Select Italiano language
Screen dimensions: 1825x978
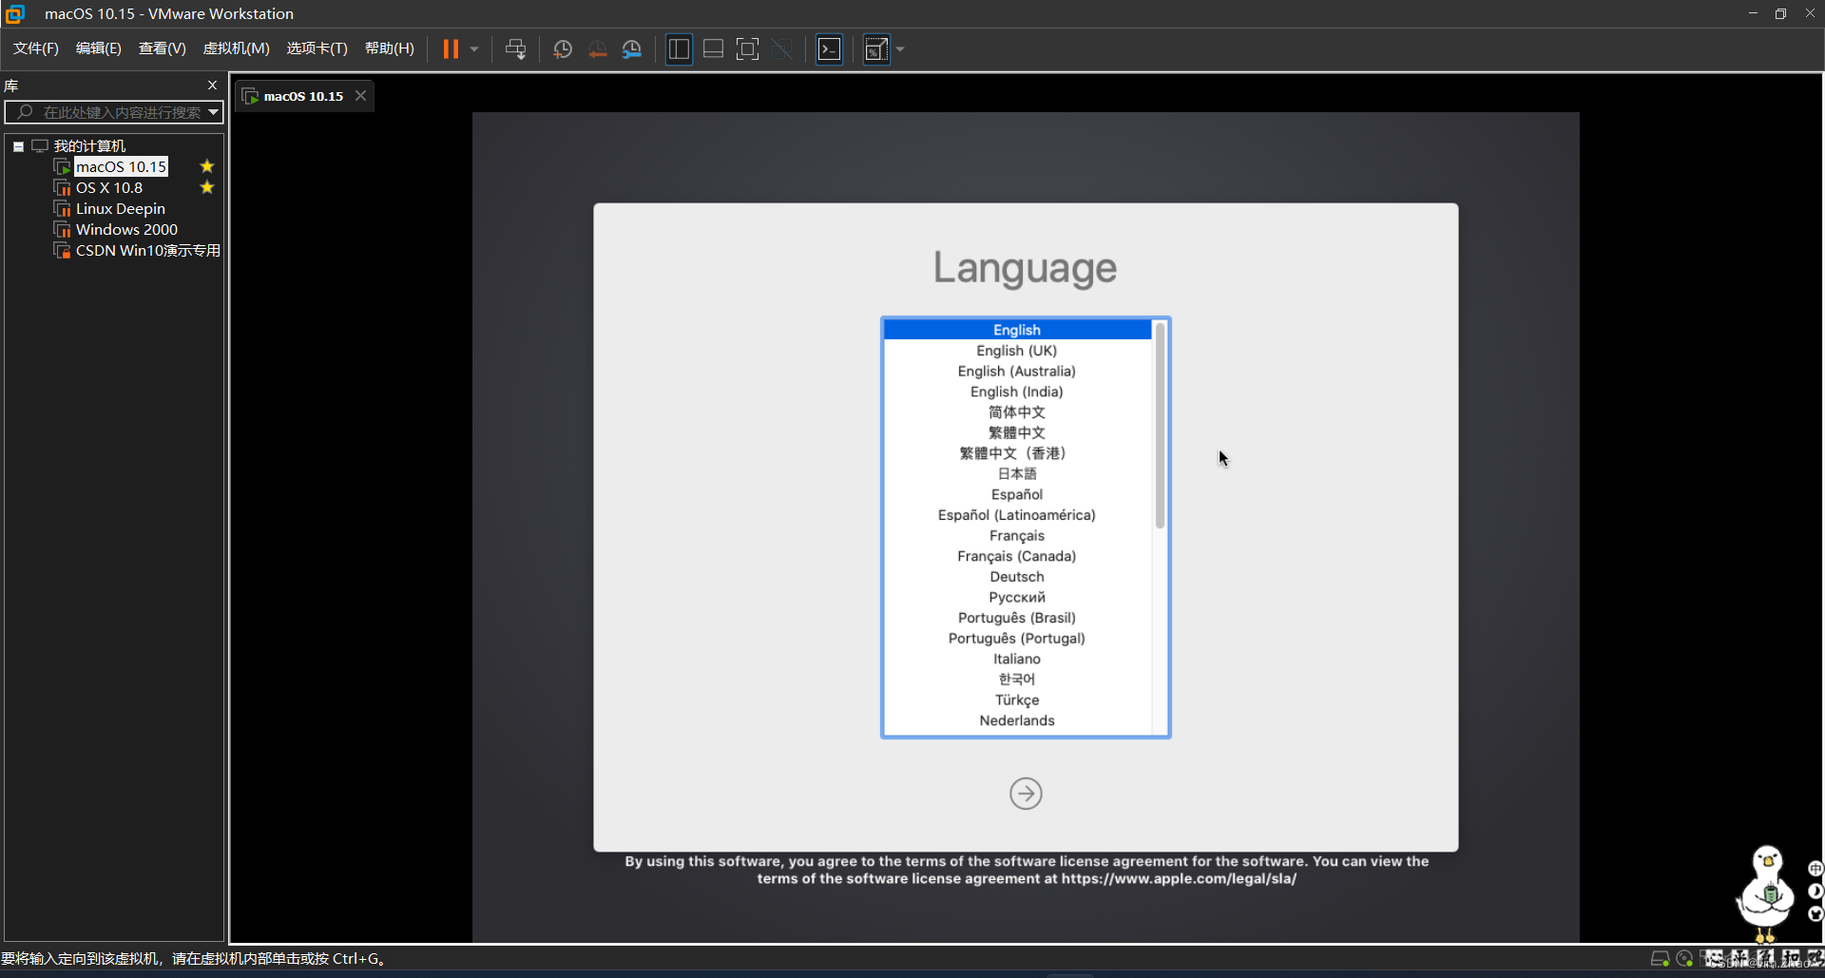pyautogui.click(x=1017, y=659)
